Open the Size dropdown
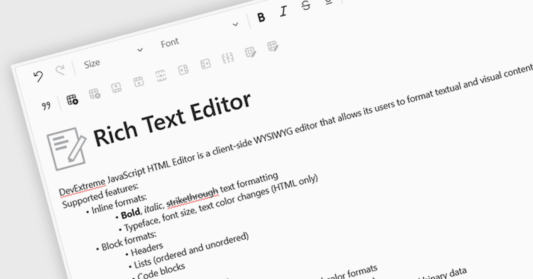The image size is (533, 279). click(x=113, y=57)
